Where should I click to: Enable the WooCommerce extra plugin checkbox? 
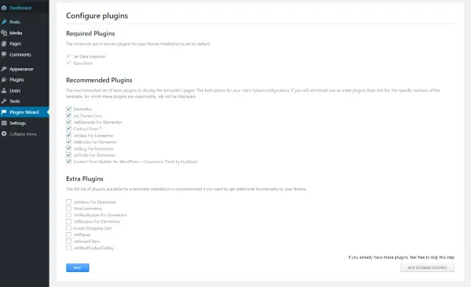tap(69, 209)
